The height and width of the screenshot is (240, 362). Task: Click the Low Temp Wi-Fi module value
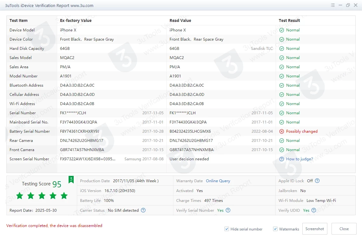coord(321,201)
